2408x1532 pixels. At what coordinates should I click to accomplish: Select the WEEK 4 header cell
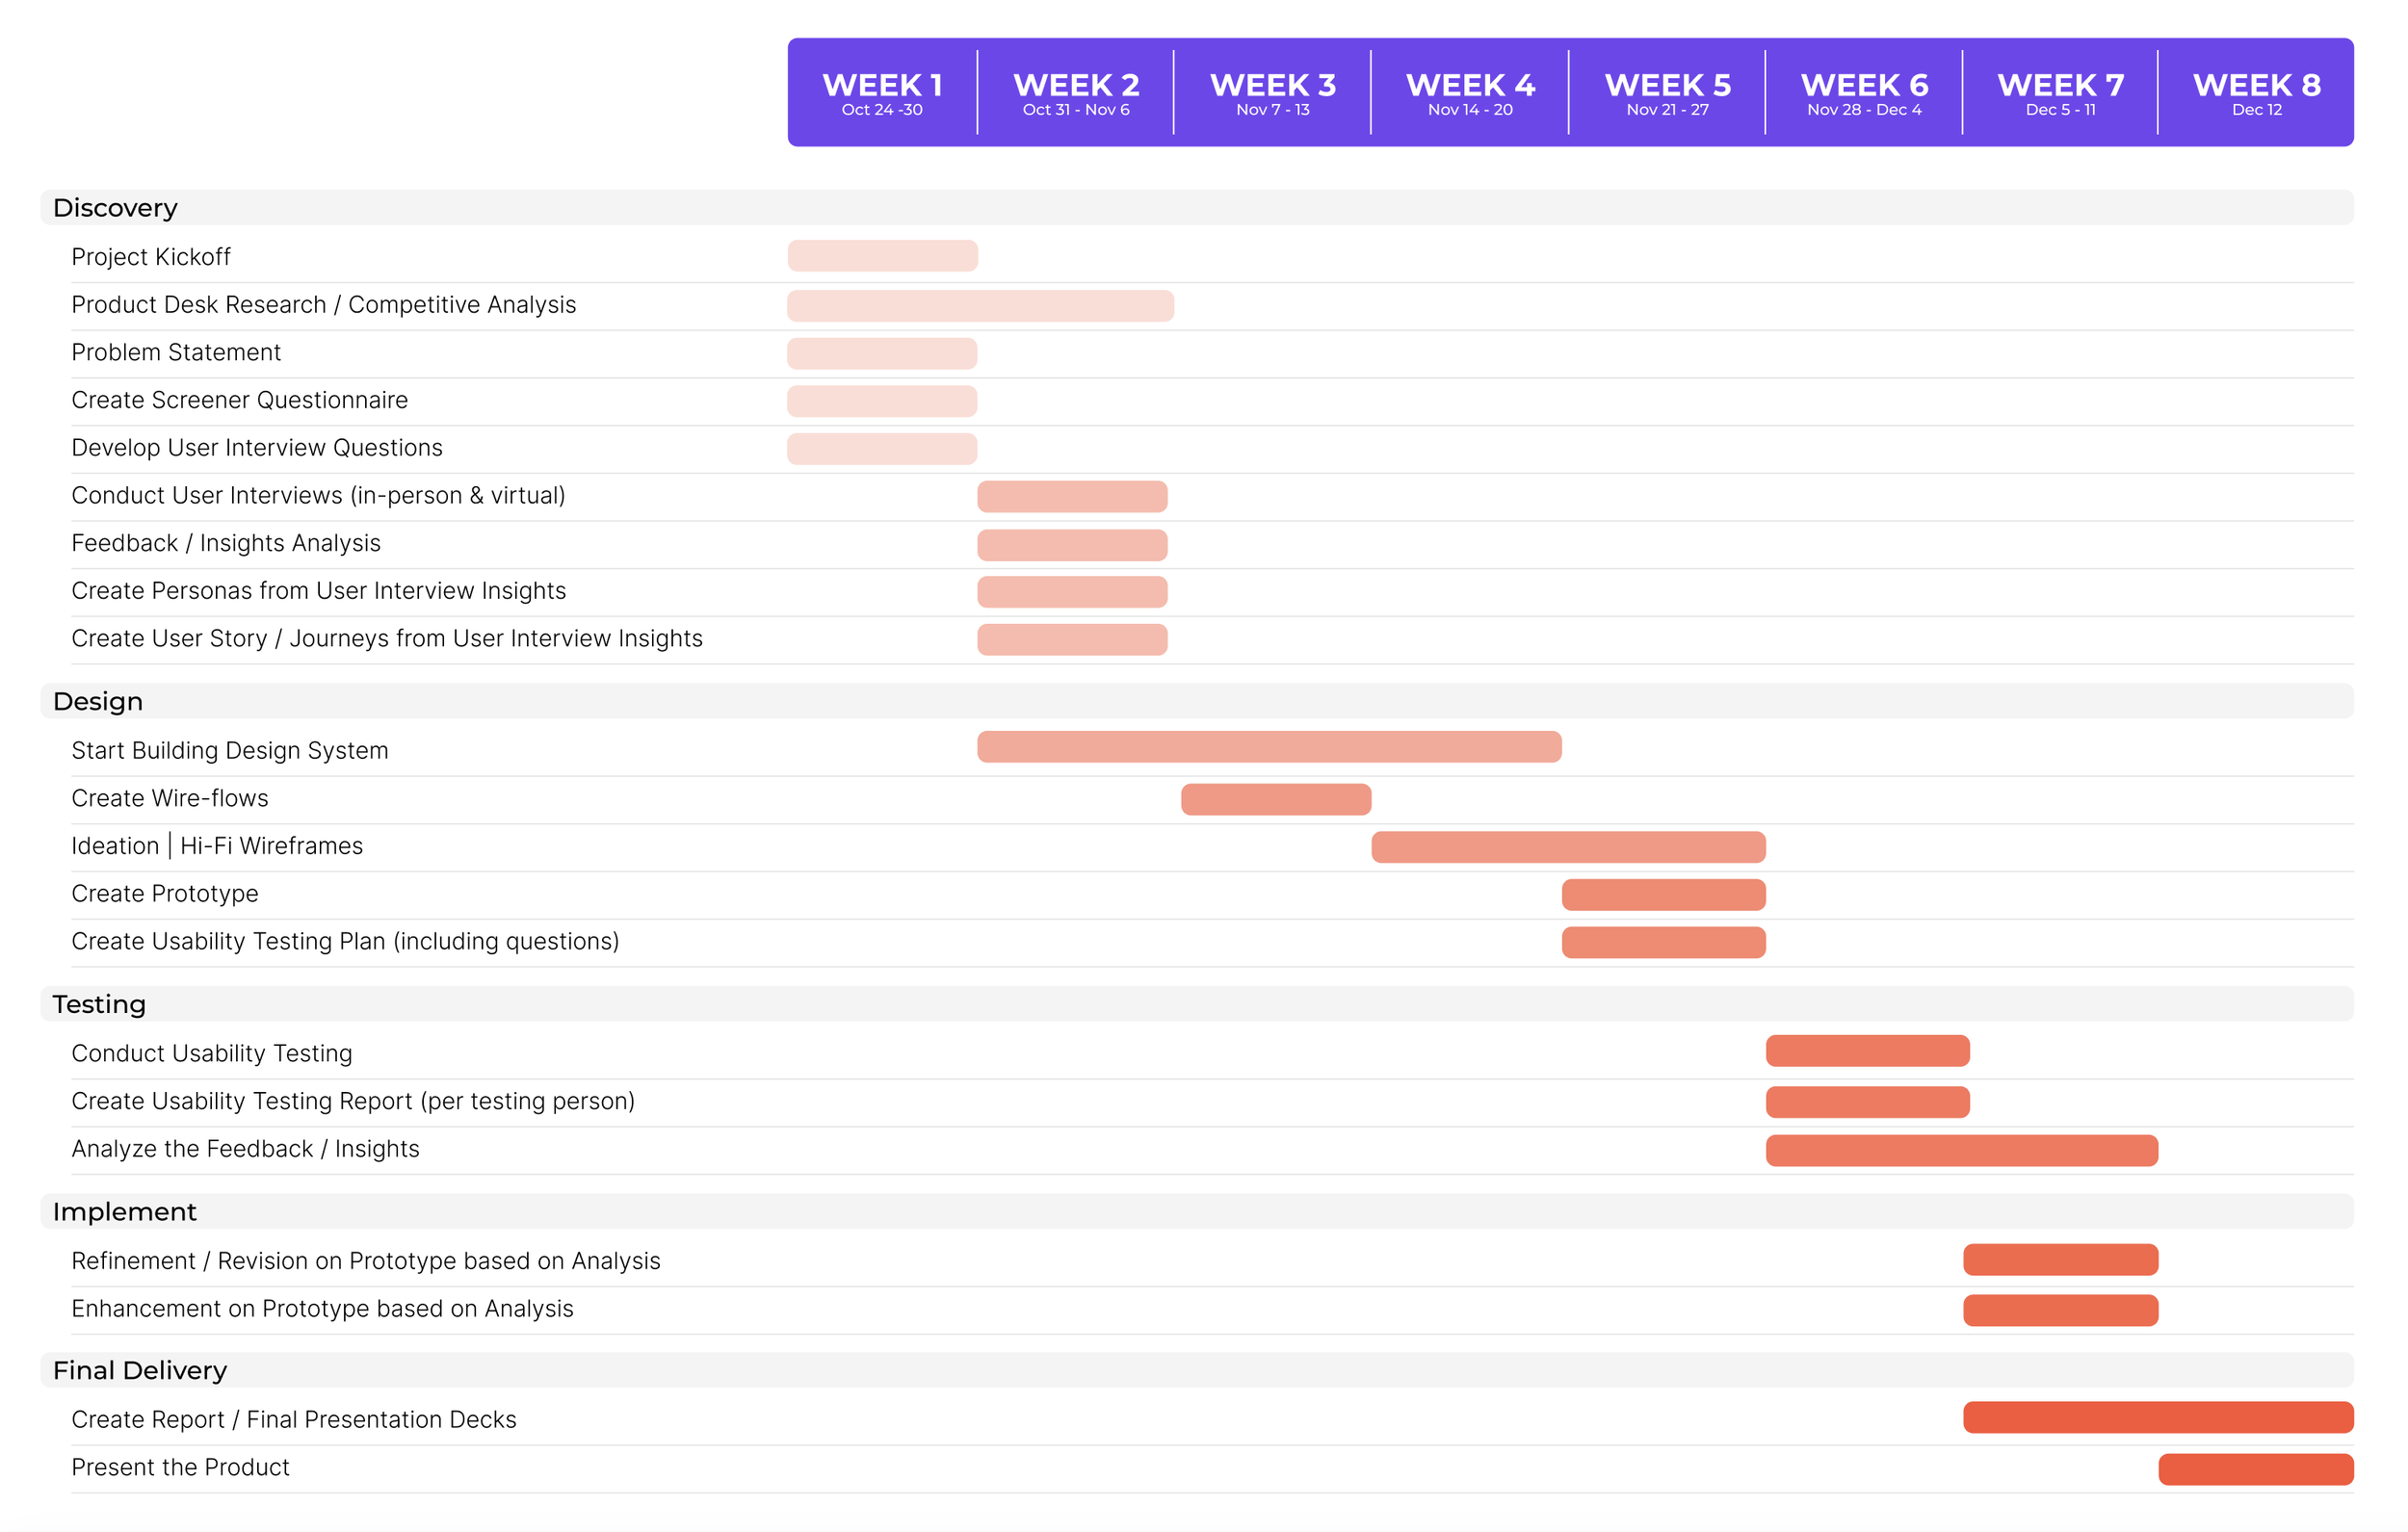pos(1469,93)
